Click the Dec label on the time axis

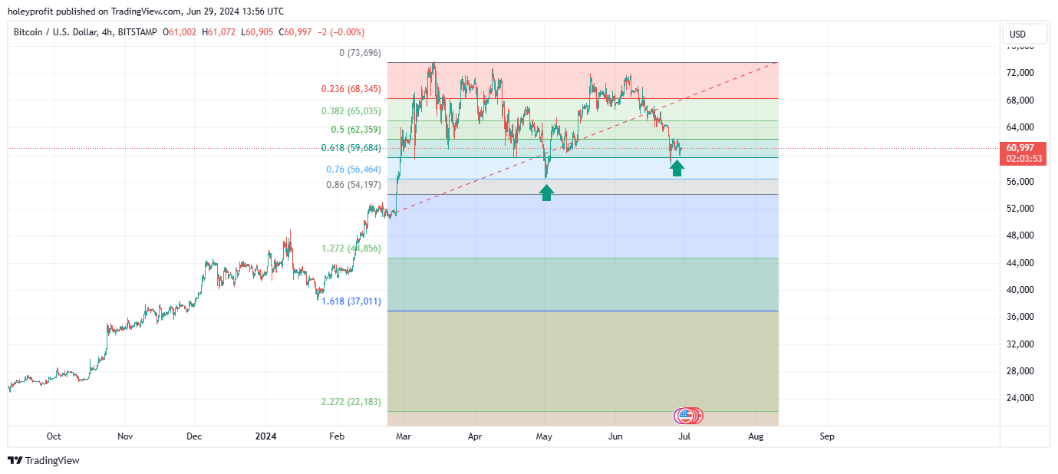pyautogui.click(x=194, y=436)
